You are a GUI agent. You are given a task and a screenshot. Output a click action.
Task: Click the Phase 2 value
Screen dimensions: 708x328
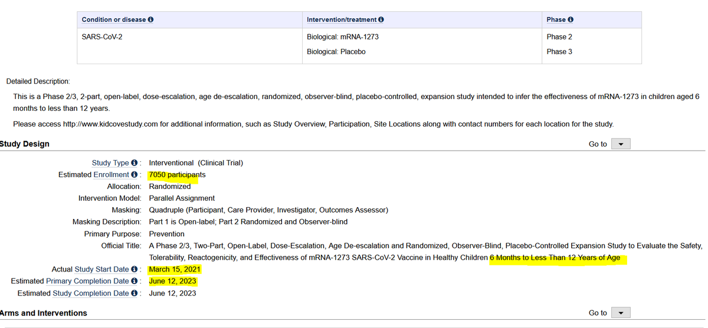pyautogui.click(x=559, y=37)
